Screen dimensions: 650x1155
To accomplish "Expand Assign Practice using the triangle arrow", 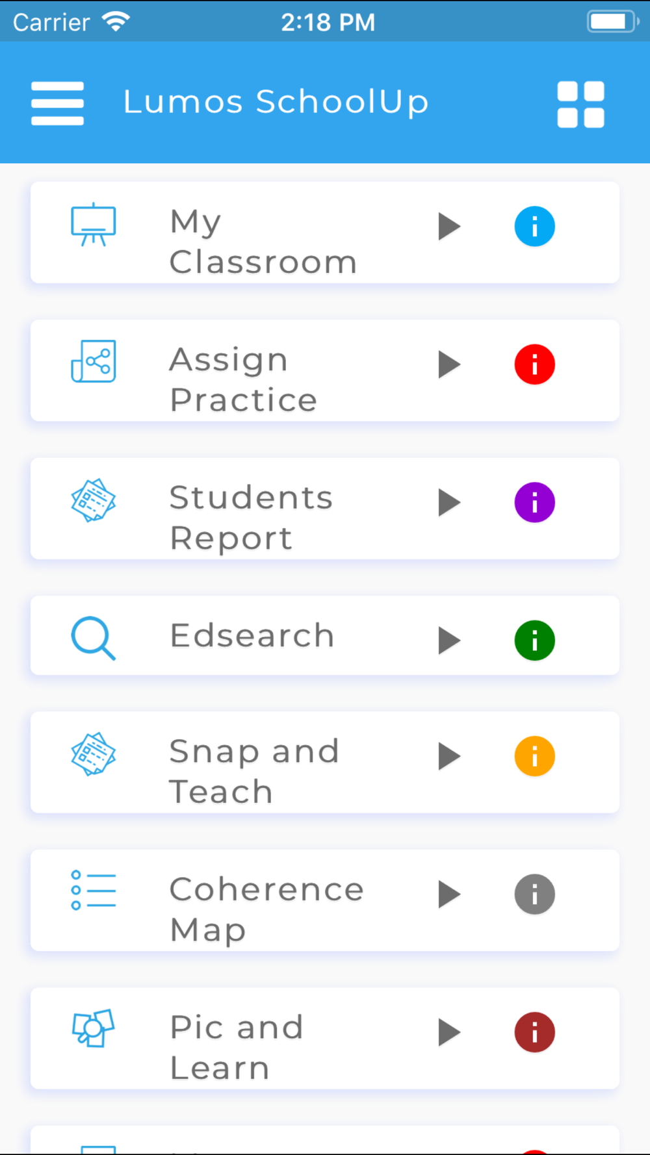I will click(x=449, y=364).
